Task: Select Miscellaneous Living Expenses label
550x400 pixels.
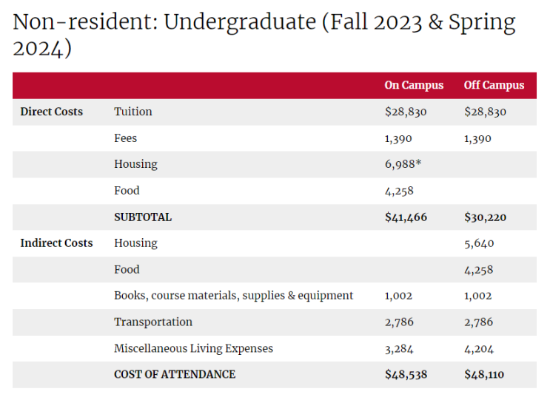Action: pyautogui.click(x=193, y=348)
